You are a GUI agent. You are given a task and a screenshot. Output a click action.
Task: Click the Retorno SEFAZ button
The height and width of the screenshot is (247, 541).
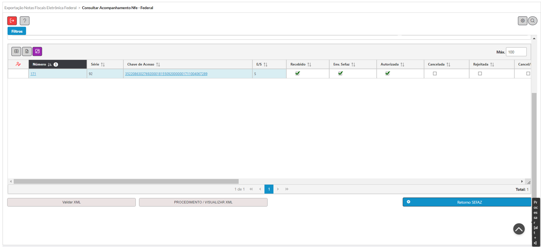(467, 202)
